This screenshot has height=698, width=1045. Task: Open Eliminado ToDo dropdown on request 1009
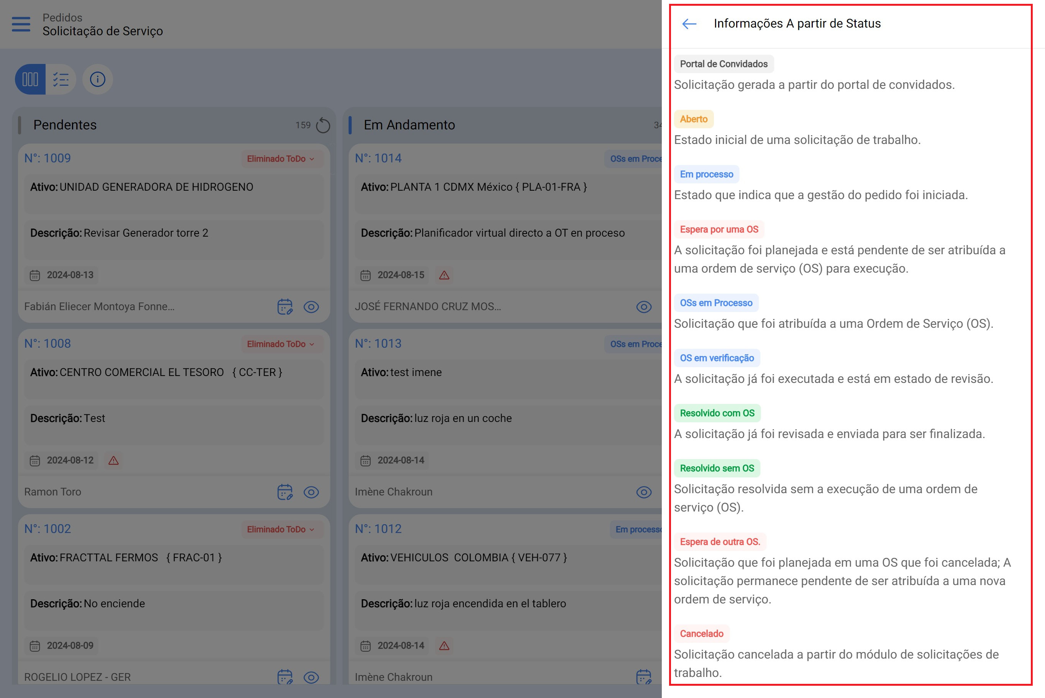282,159
